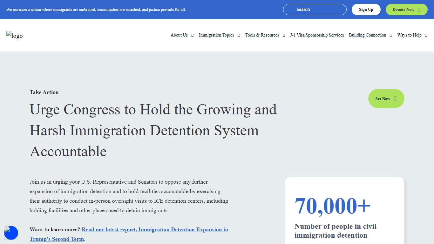434x244 pixels.
Task: Open the About Us menu
Action: [x=179, y=35]
